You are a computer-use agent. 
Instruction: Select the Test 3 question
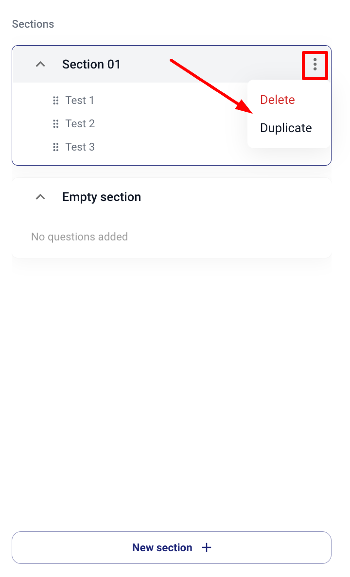tap(80, 147)
